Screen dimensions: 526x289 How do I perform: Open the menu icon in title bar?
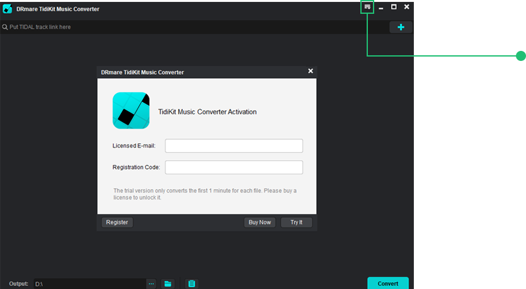[367, 7]
